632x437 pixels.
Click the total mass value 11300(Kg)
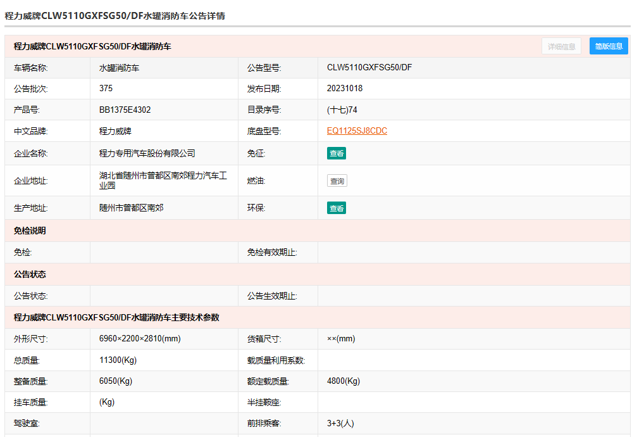coord(118,360)
